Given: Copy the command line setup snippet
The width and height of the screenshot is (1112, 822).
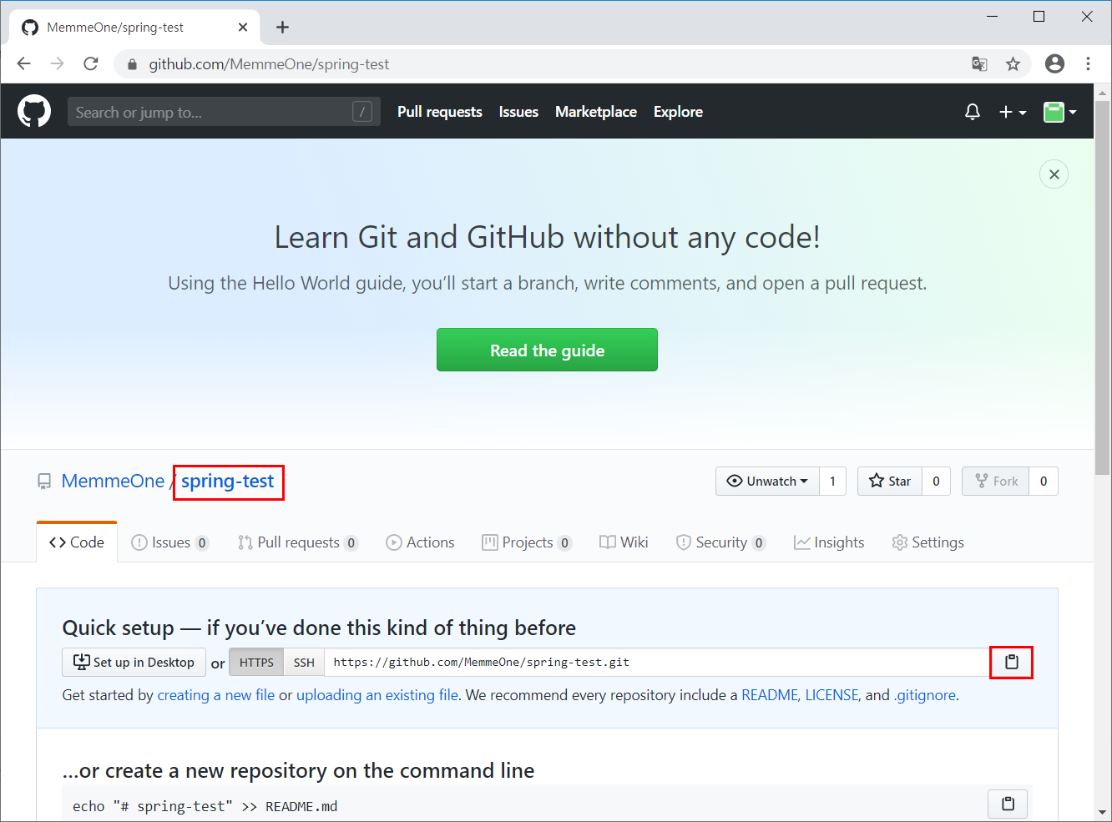Looking at the screenshot, I should pyautogui.click(x=1008, y=804).
